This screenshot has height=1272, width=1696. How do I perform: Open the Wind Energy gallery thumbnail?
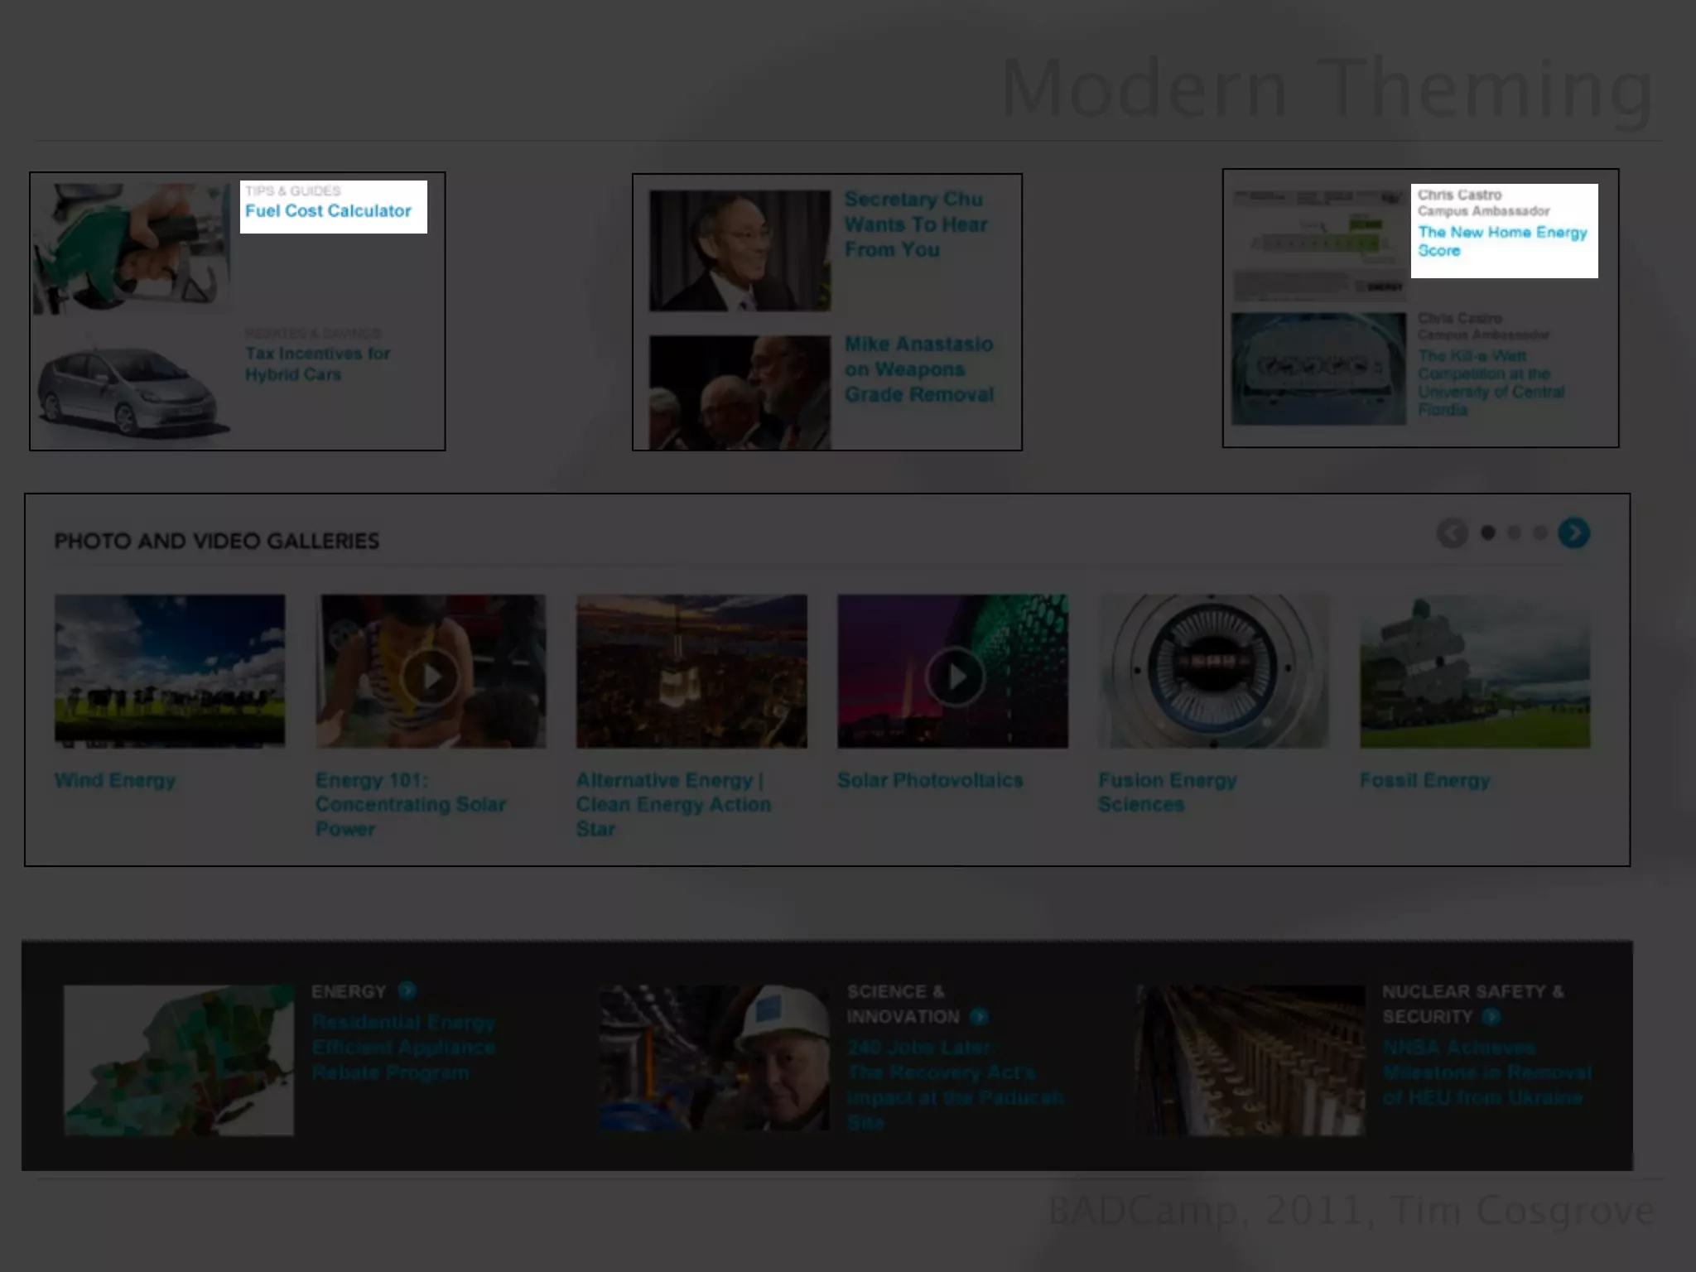coord(170,671)
